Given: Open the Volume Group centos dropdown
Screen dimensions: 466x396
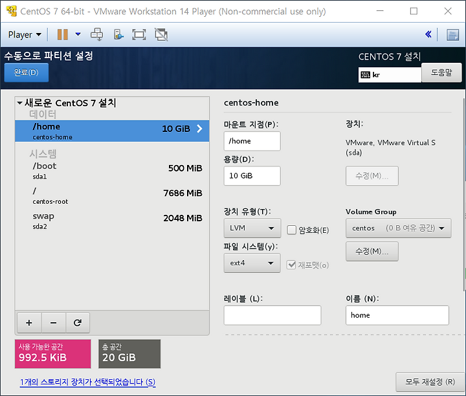Looking at the screenshot, I should click(398, 228).
